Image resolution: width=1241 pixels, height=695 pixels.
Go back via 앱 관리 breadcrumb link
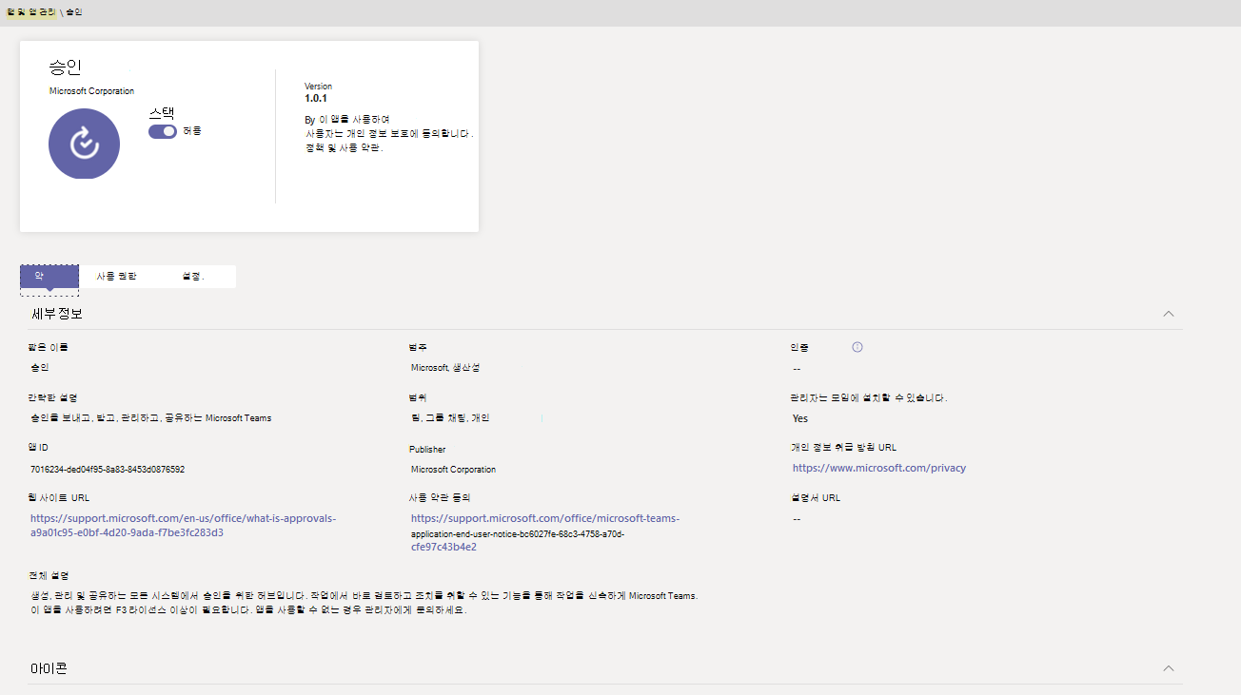tap(30, 12)
